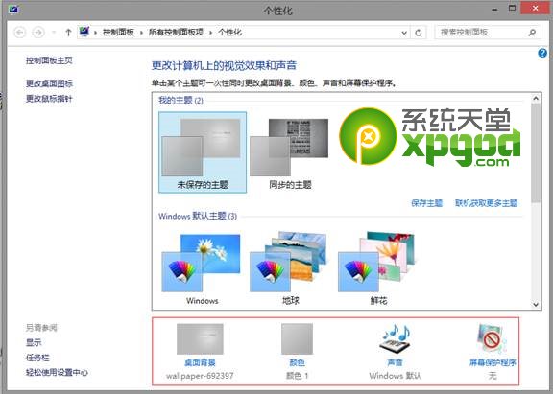The width and height of the screenshot is (553, 394).
Task: Open 显示 under 另请参阅
Action: point(34,342)
